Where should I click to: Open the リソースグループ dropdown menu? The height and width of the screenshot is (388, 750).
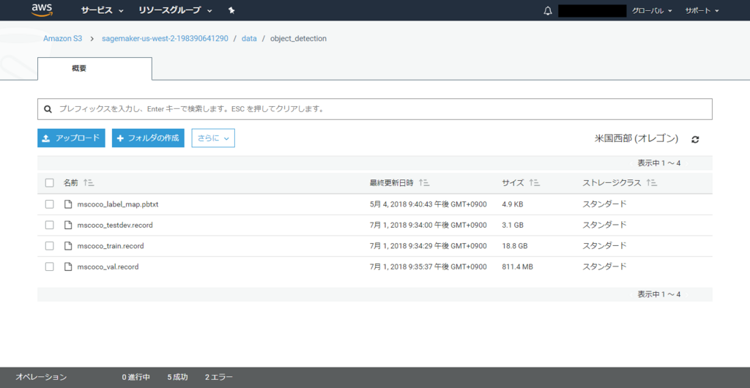click(x=175, y=10)
